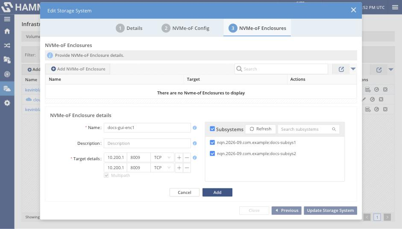This screenshot has height=229, width=402.
Task: Open the target objectives sidebar icon
Action: coord(7,74)
